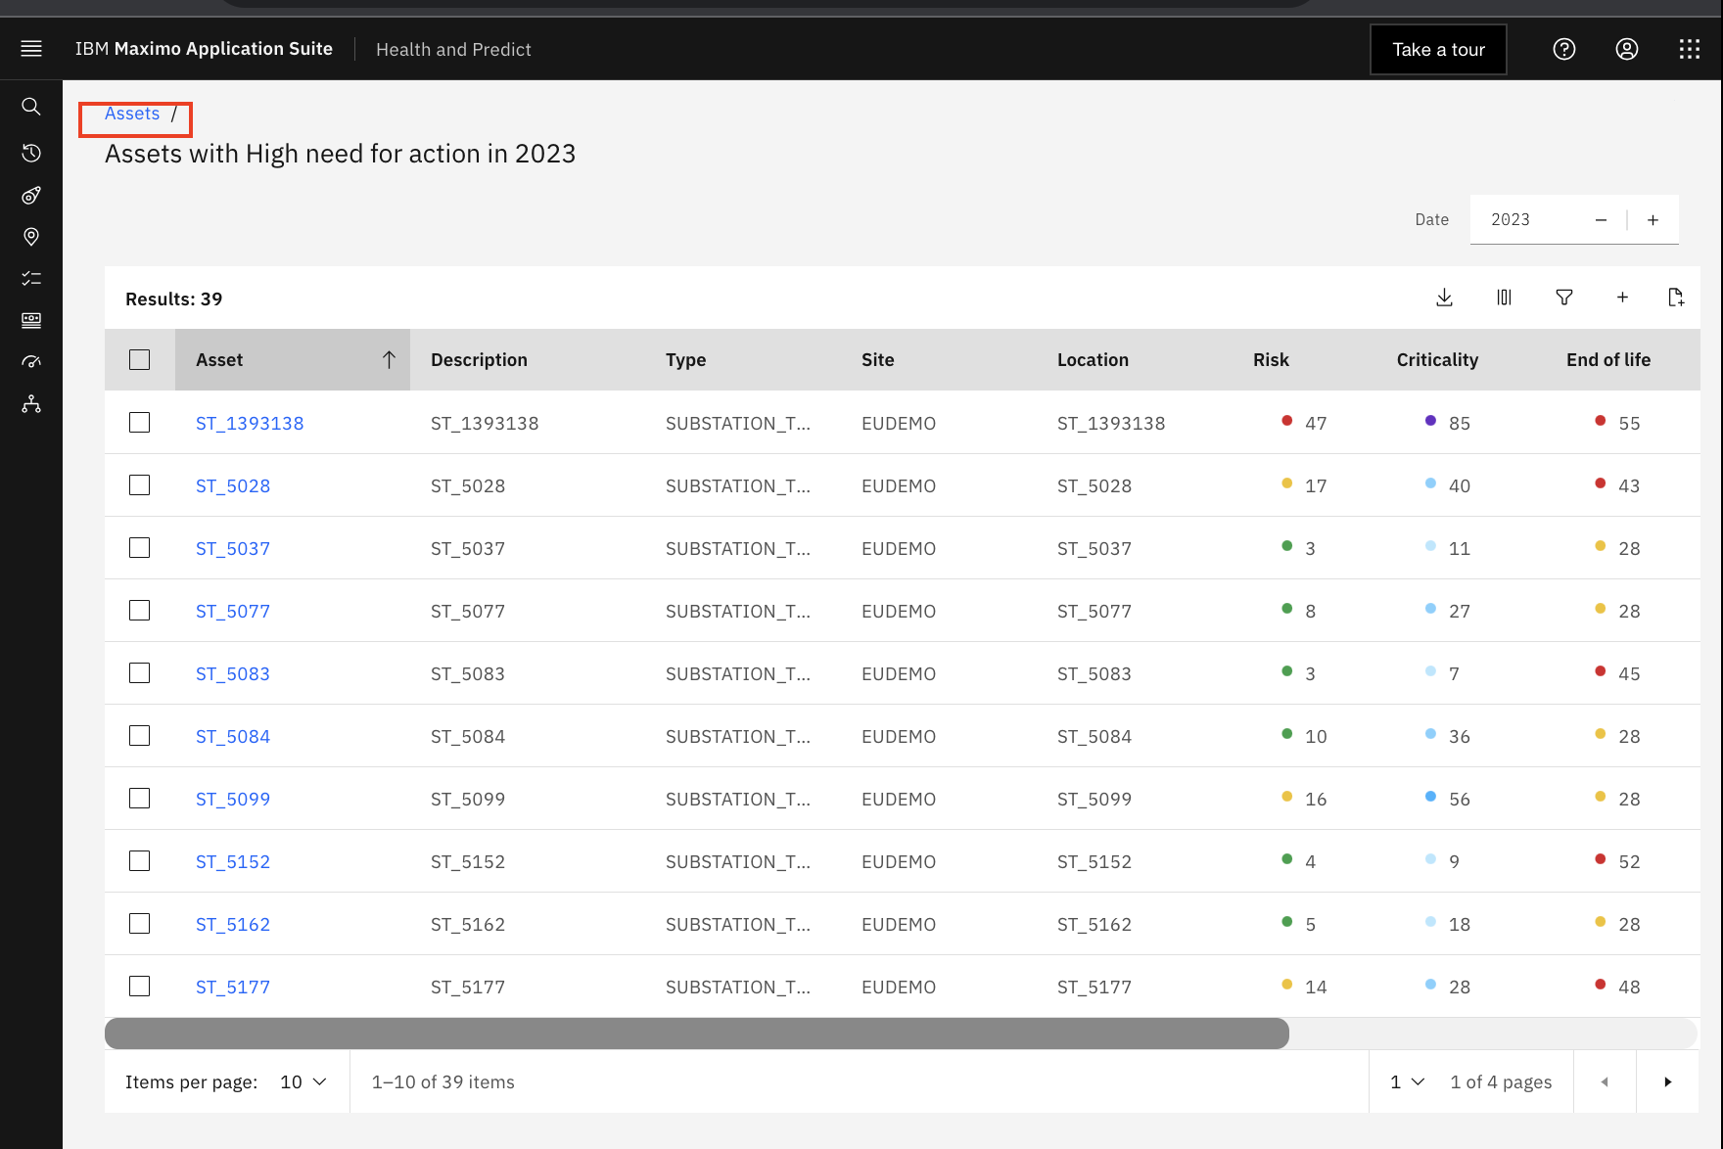Open the map location pin icon

point(31,237)
